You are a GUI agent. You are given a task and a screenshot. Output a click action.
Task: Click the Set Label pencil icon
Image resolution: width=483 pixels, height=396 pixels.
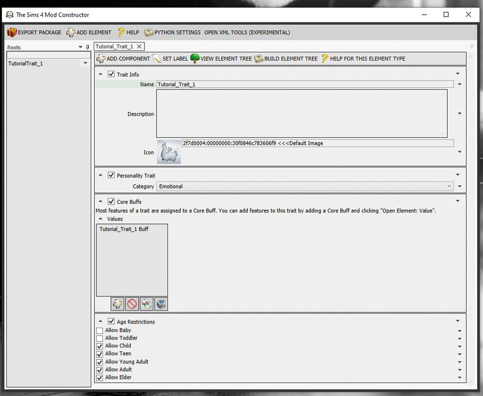157,59
